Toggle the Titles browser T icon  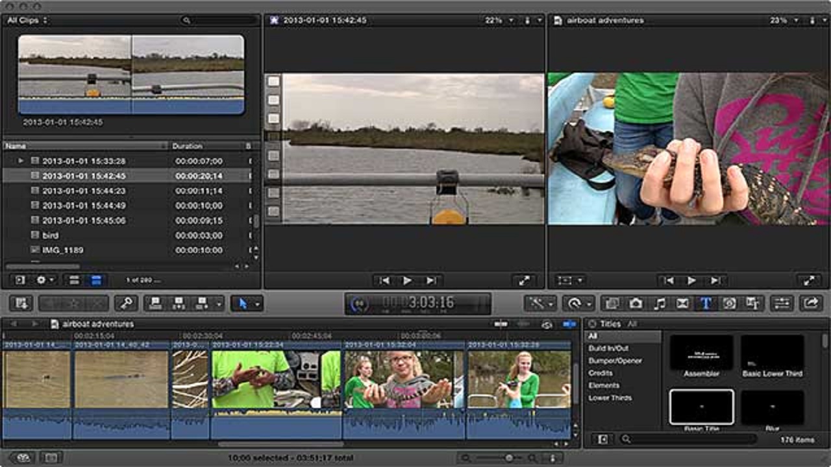[706, 303]
